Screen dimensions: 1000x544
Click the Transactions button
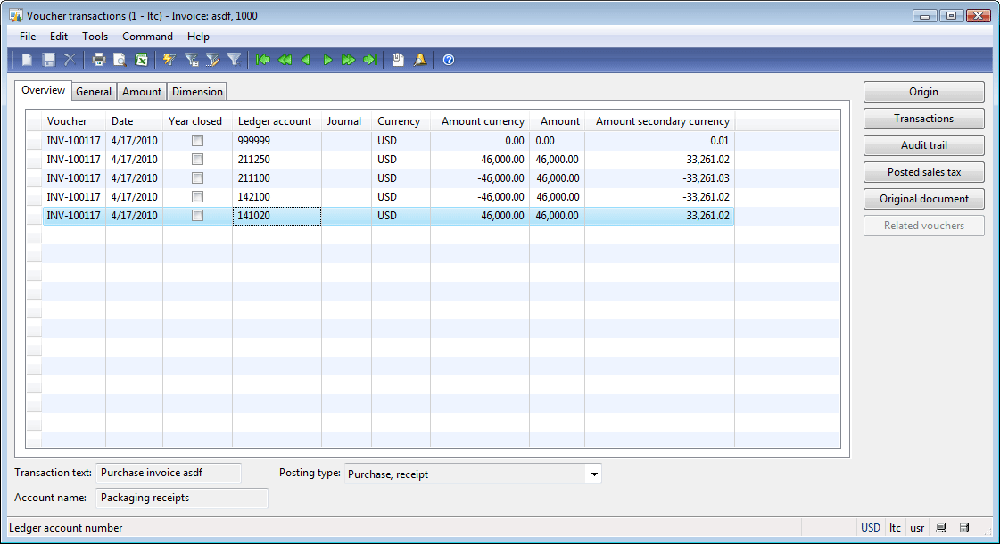click(x=923, y=119)
